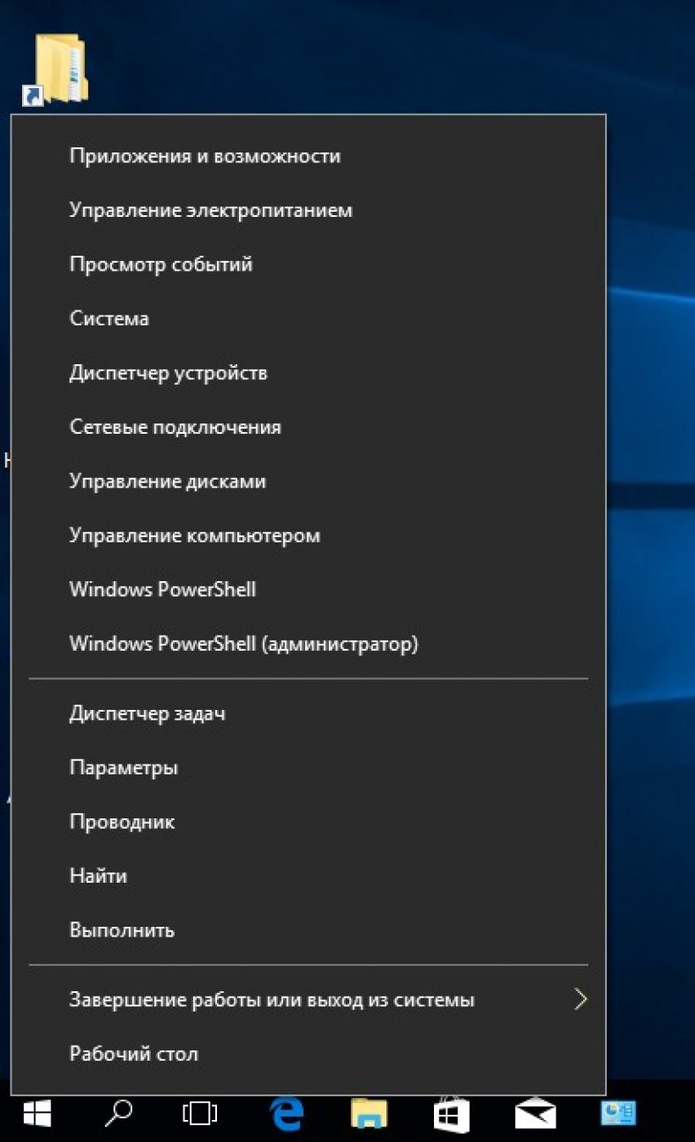Open the Windows Start button

(37, 1115)
